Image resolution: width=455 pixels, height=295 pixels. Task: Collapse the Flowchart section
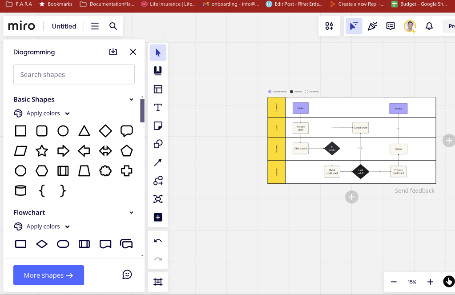[x=132, y=213]
